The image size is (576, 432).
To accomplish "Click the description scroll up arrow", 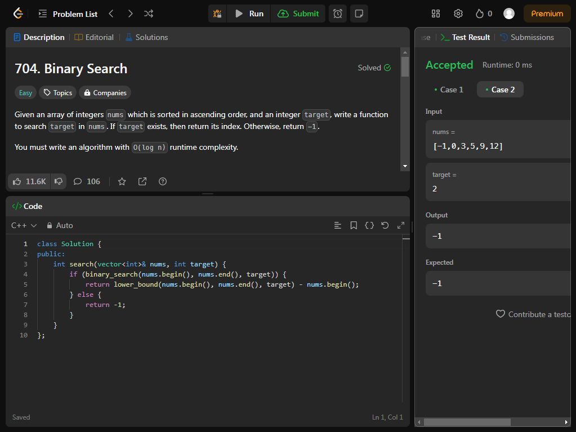I will pyautogui.click(x=405, y=52).
